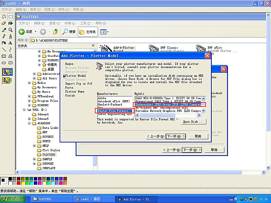271x203 pixels.
Task: Expand the 收藏夹 folder node
Action: tap(39, 65)
